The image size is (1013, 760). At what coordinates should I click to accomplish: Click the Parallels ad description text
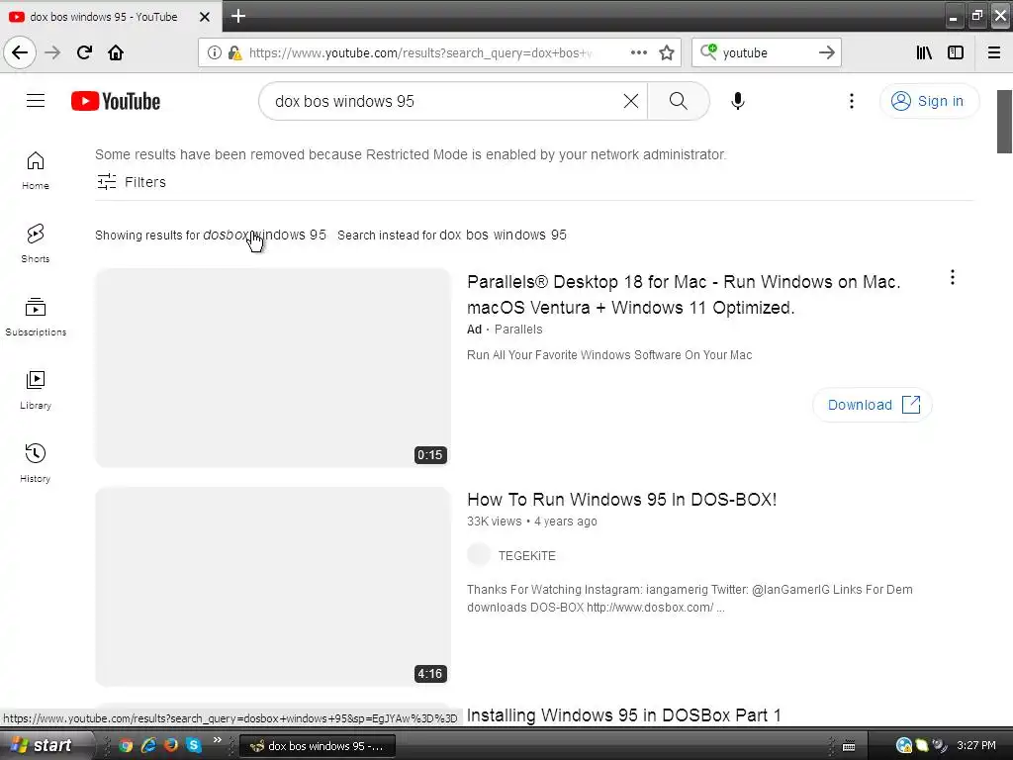point(609,355)
